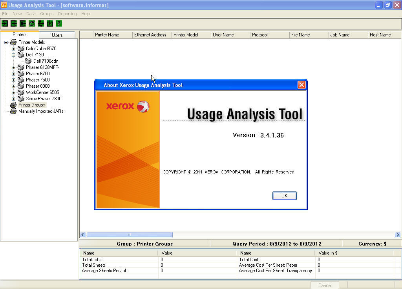This screenshot has height=289, width=402.
Task: Click Average Cost Per Sheet: Transparency row
Action: 315,271
